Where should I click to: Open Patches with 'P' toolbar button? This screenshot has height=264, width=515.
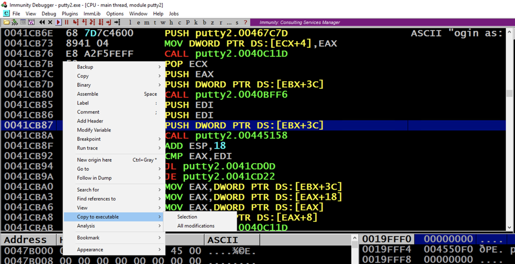click(x=188, y=22)
